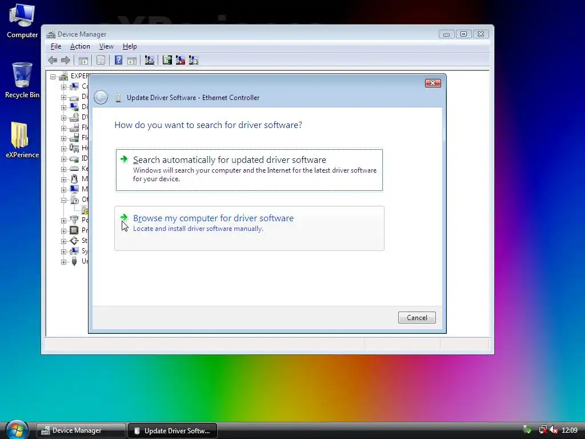Screen dimensions: 585x439
Task: Click the 12:09 clock in system tray
Action: 570,430
